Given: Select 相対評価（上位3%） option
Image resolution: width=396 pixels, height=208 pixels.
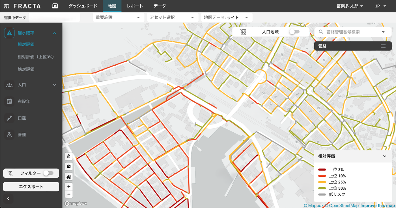Looking at the screenshot, I should pyautogui.click(x=36, y=57).
